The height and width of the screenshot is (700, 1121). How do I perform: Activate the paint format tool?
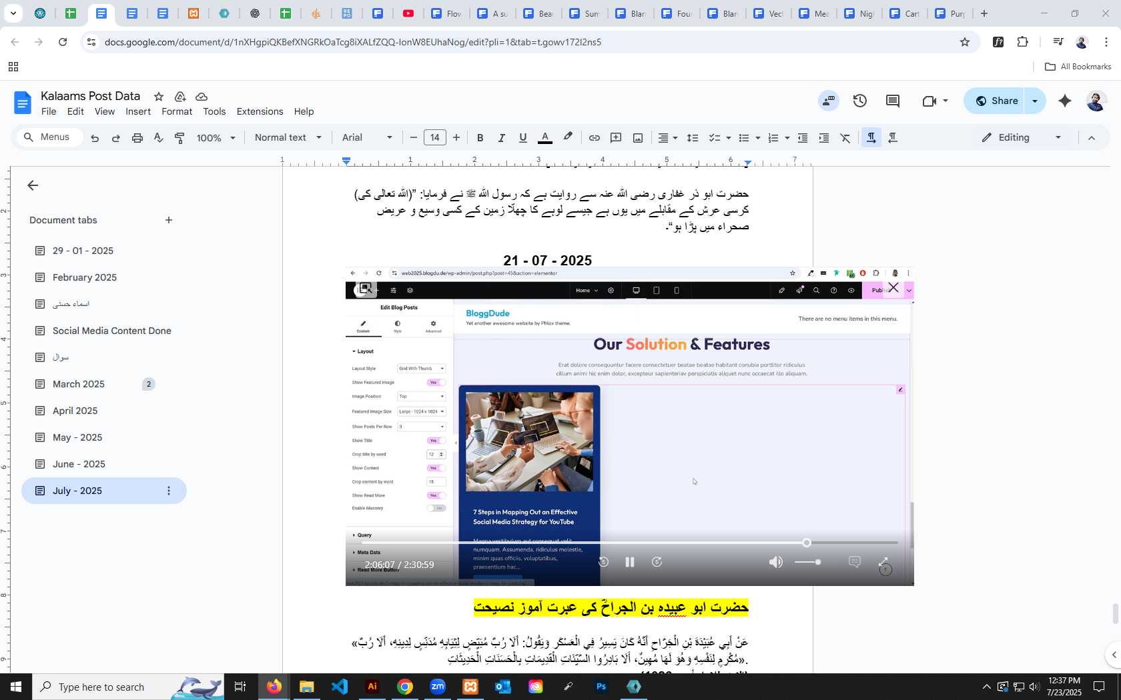coord(179,138)
